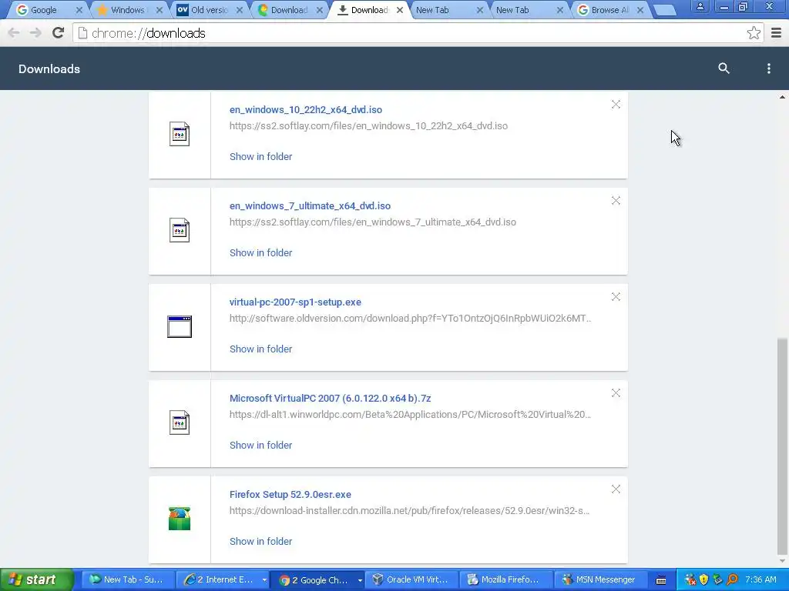Click the 7:36 AM taskbar clock
This screenshot has width=789, height=591.
760,579
